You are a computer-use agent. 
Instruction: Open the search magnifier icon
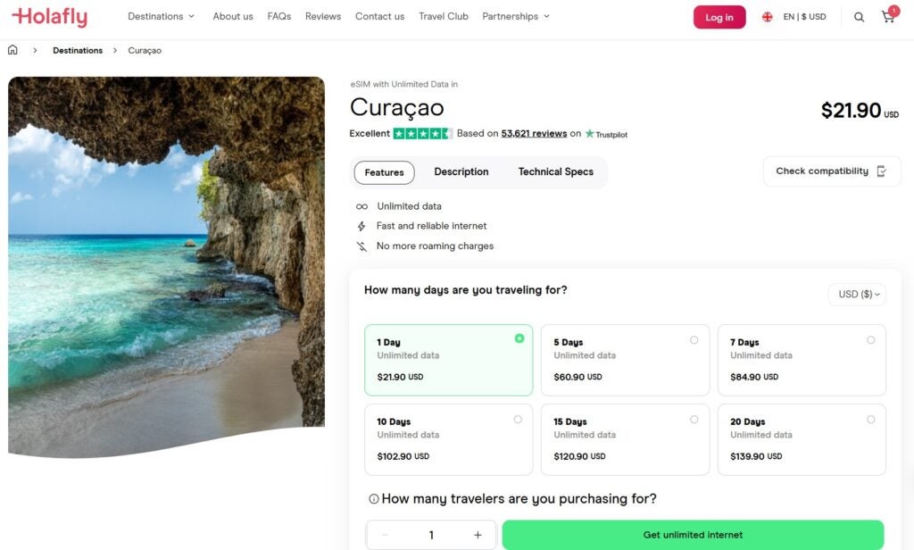pos(859,17)
